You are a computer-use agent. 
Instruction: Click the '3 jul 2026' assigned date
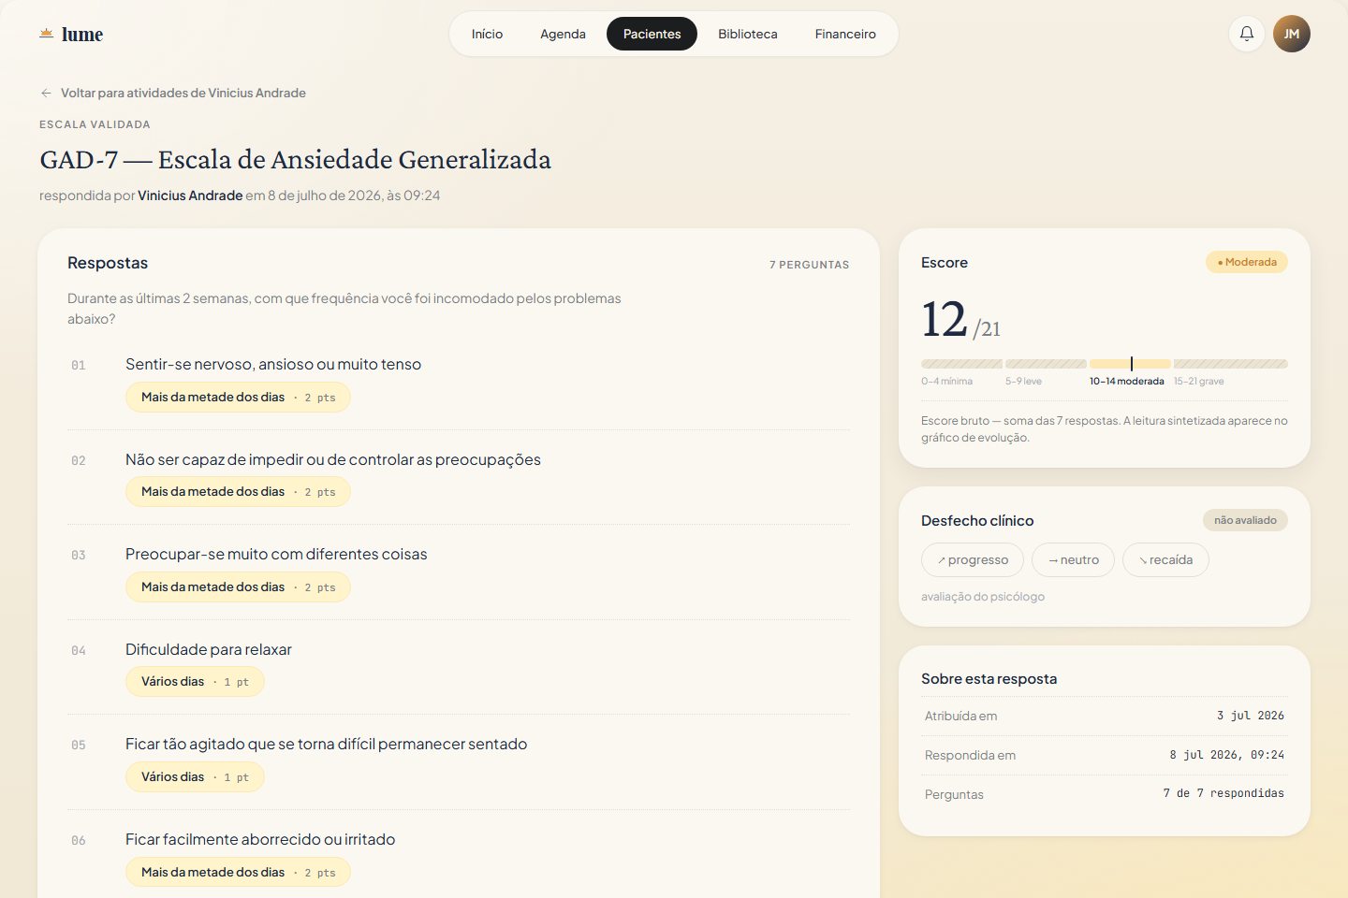1251,716
